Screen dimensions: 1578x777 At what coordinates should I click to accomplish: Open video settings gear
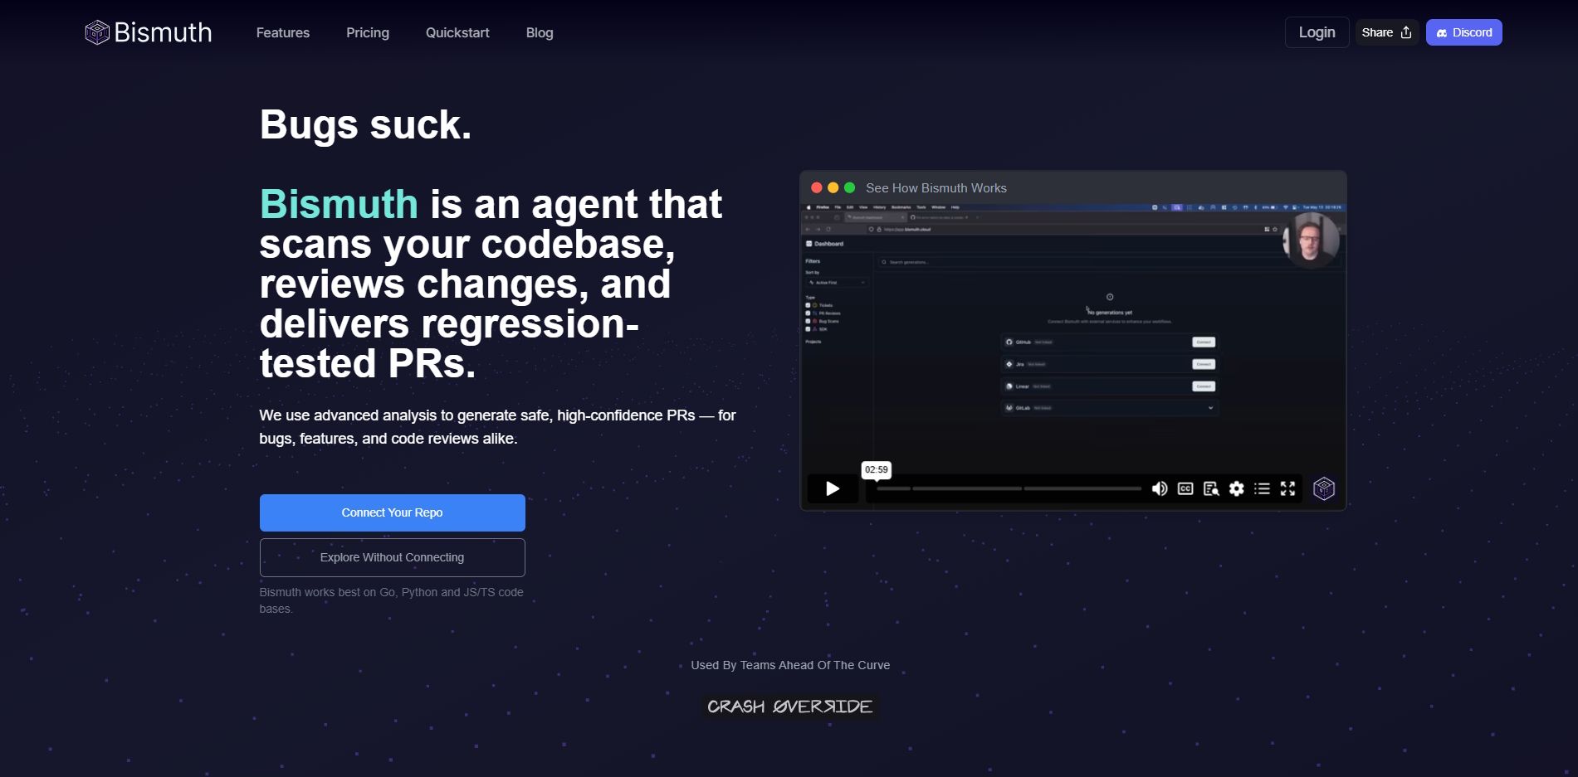pyautogui.click(x=1237, y=488)
